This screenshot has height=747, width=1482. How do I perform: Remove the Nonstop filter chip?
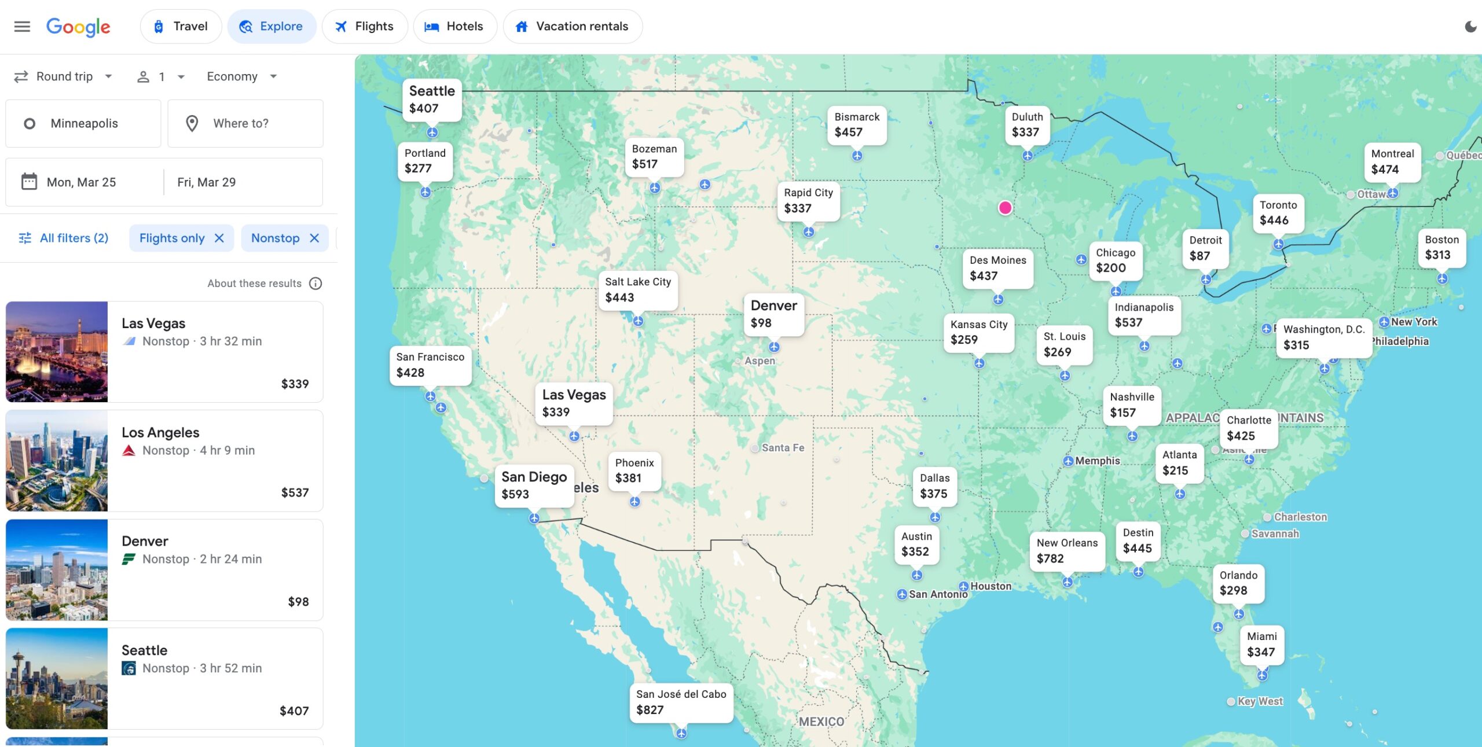click(x=314, y=238)
